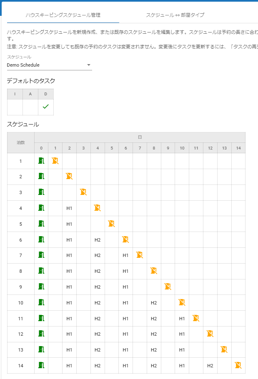Open the Demo Schedule dropdown
Viewport: 258px width, 379px height.
point(46,65)
